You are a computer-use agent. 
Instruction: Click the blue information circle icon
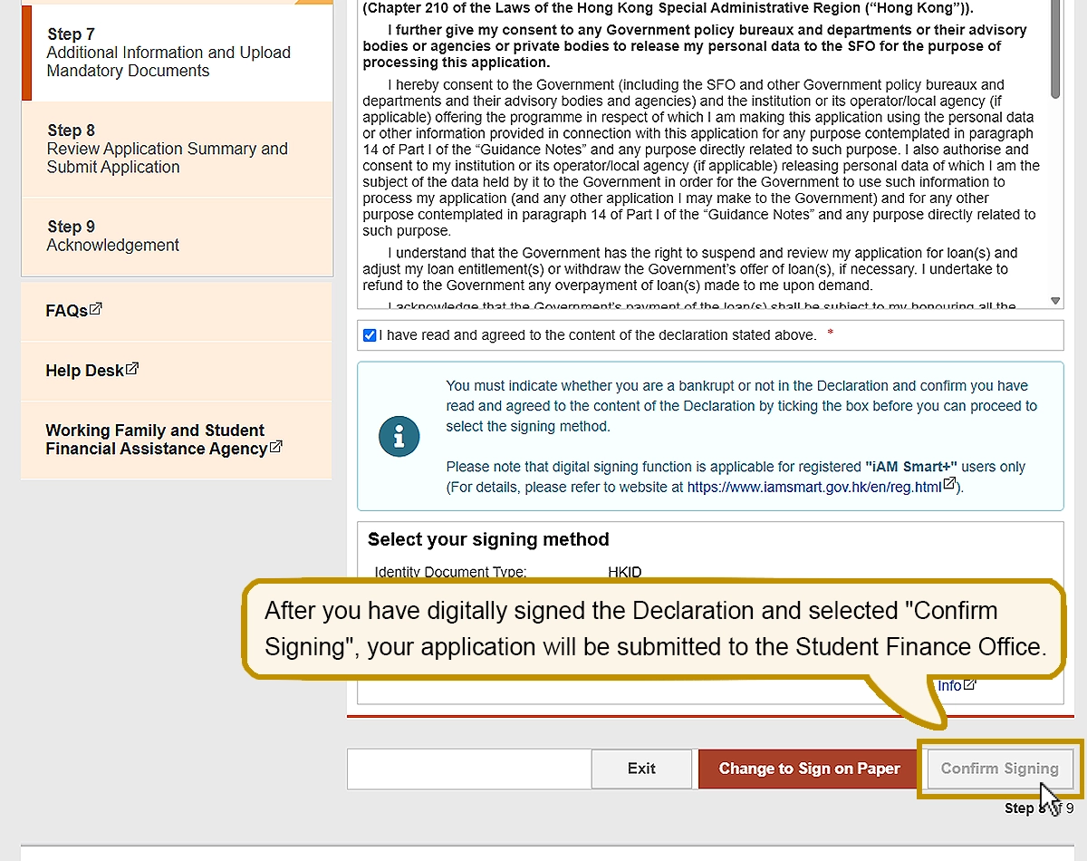[x=399, y=437]
